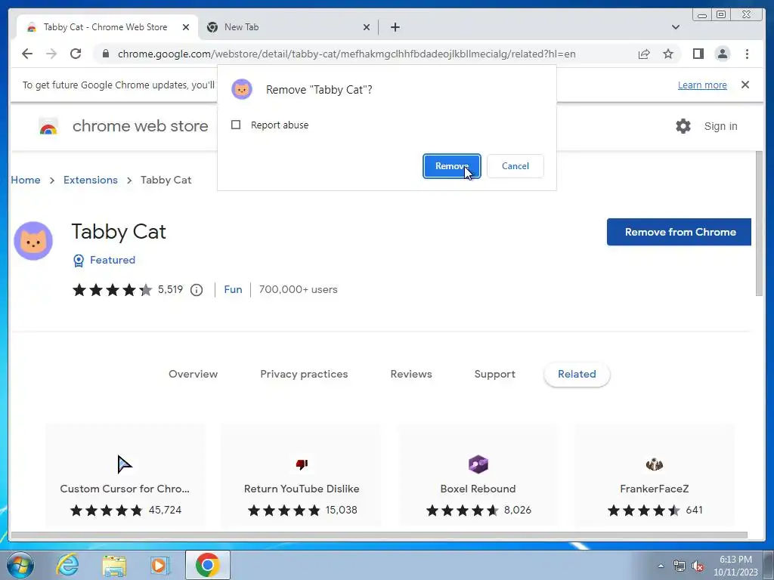Click the Featured badge
This screenshot has height=580, width=774.
coord(104,260)
